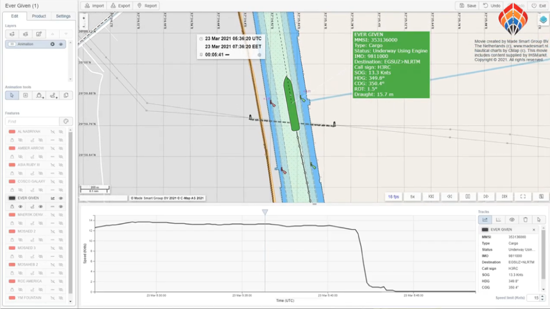Add a new layer in Layers toolbar
The image size is (550, 309).
12,34
